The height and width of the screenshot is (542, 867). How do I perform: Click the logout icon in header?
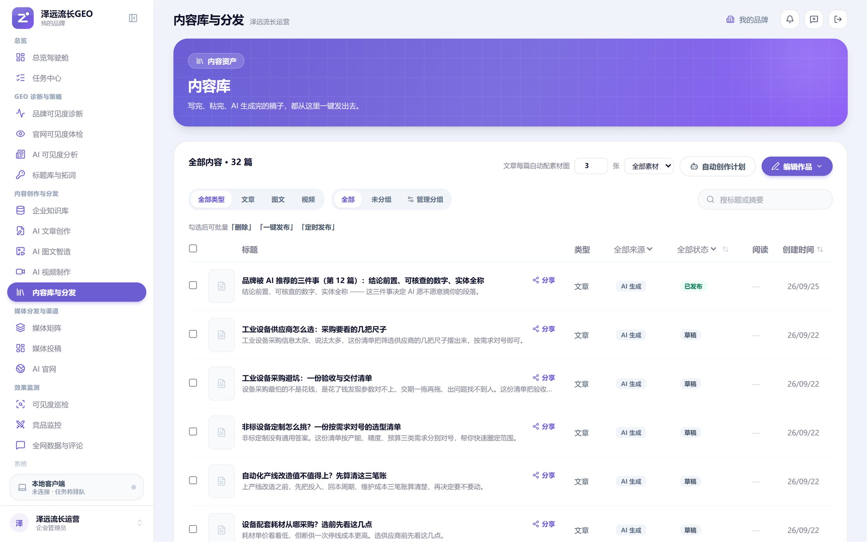(838, 19)
